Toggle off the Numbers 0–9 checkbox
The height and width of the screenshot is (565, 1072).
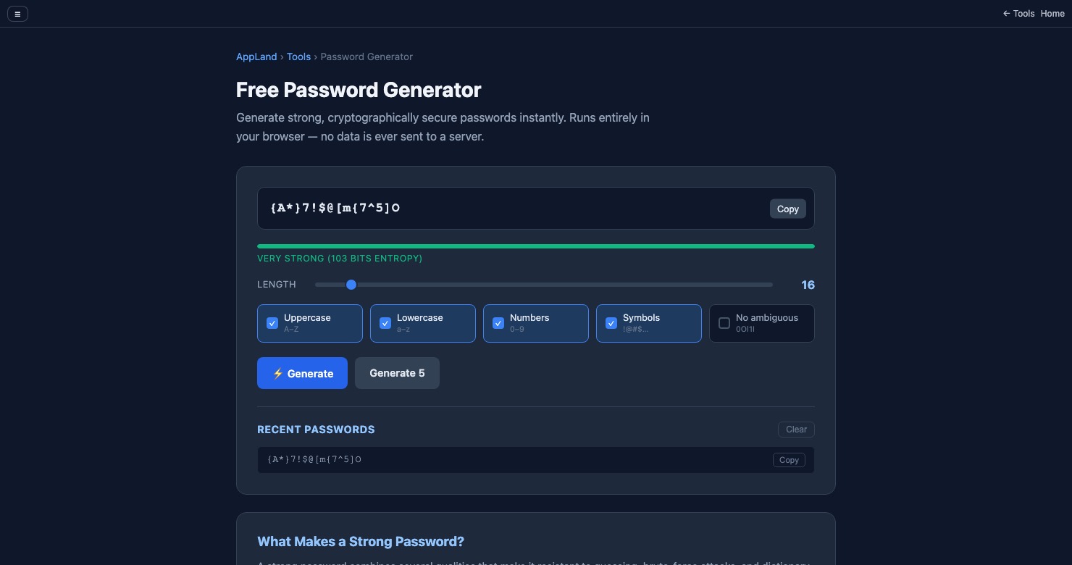498,323
